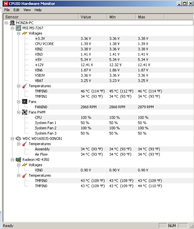Click the Min column header

121,17
